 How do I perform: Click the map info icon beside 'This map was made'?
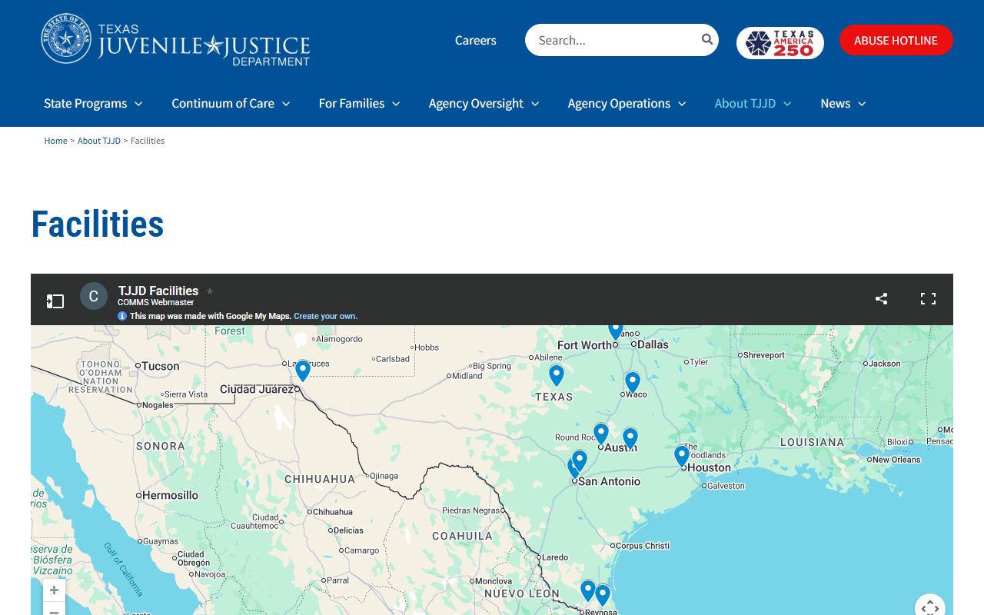tap(122, 316)
